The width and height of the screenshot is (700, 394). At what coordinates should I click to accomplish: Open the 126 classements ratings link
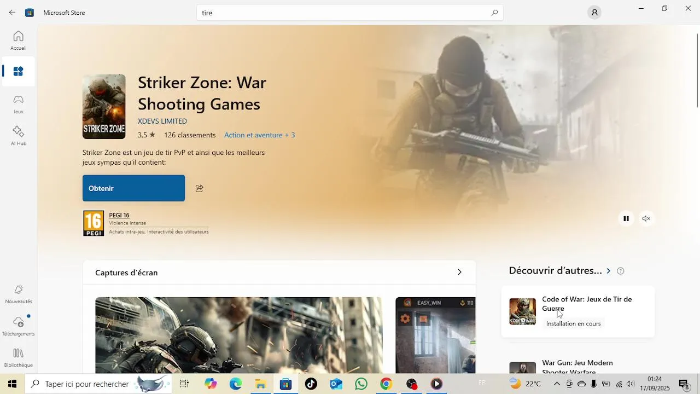190,135
